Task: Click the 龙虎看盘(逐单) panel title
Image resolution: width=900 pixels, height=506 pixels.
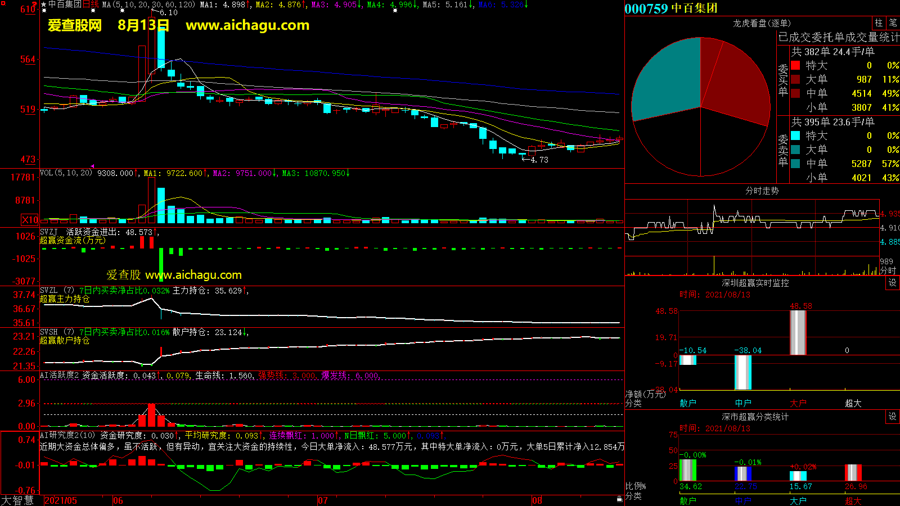Action: click(762, 23)
